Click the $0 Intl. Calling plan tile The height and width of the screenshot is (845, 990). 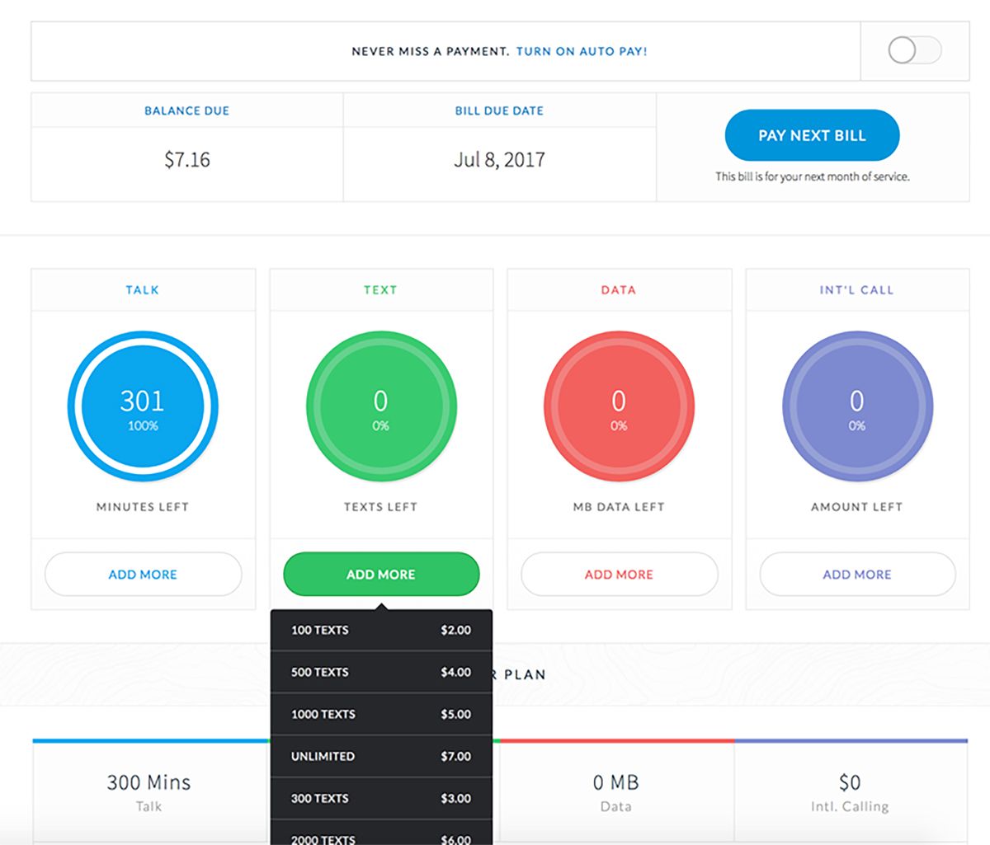coord(851,792)
